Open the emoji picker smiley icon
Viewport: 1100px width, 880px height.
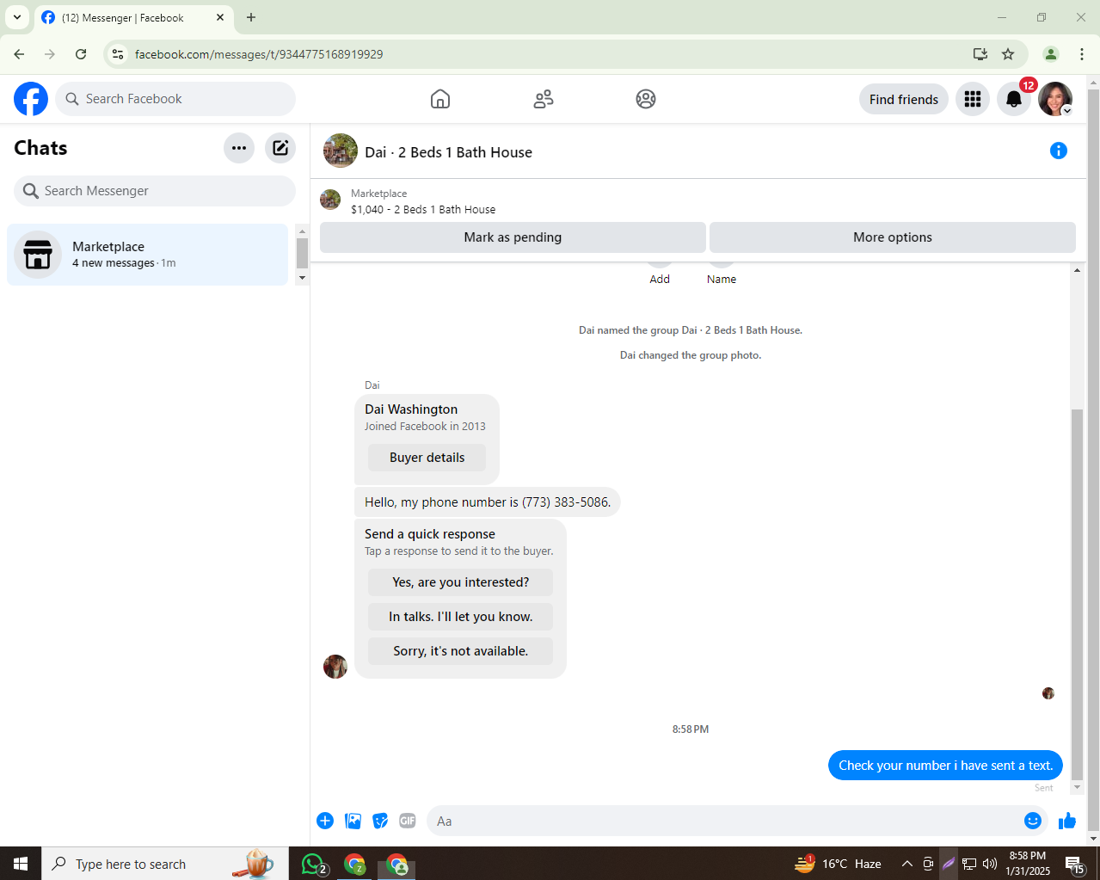[1033, 821]
